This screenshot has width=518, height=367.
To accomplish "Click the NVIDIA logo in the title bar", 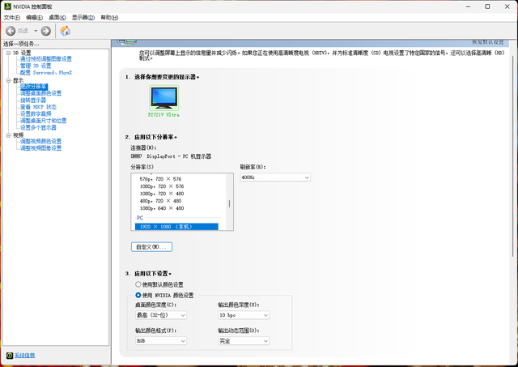I will [7, 6].
